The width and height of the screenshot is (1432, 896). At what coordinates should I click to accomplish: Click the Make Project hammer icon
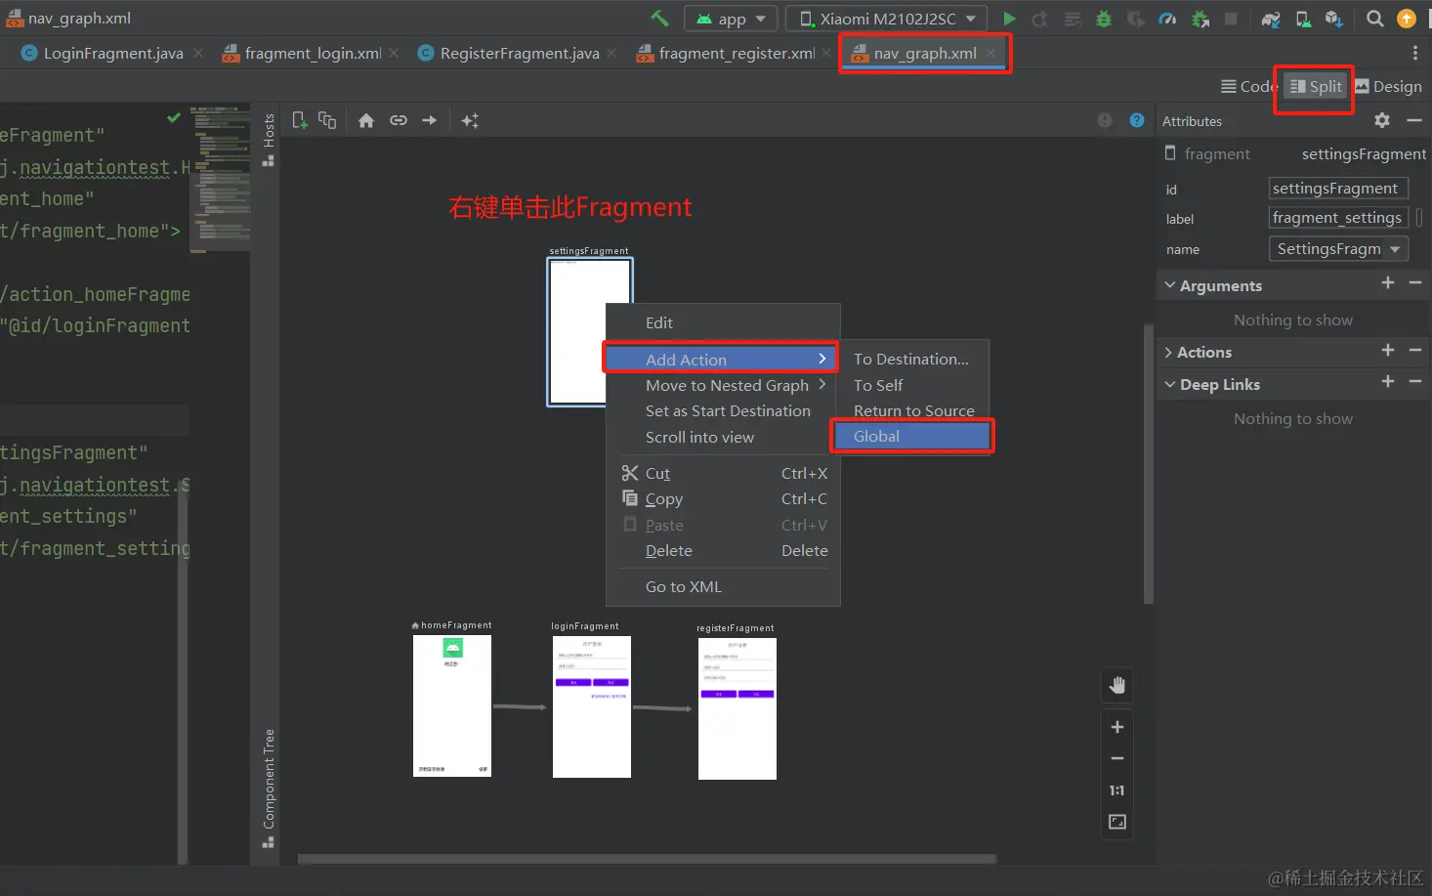(x=660, y=19)
